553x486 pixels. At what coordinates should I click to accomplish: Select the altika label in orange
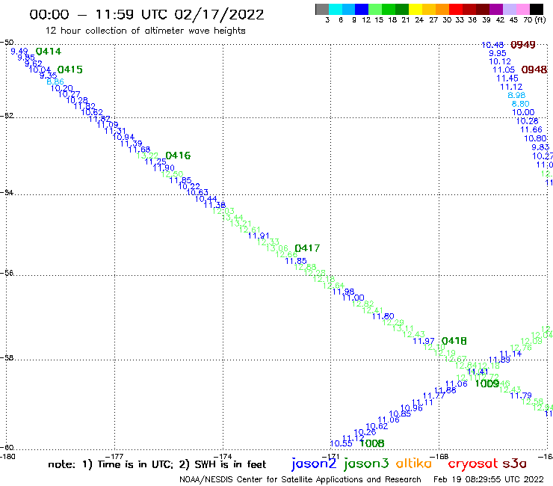point(414,464)
